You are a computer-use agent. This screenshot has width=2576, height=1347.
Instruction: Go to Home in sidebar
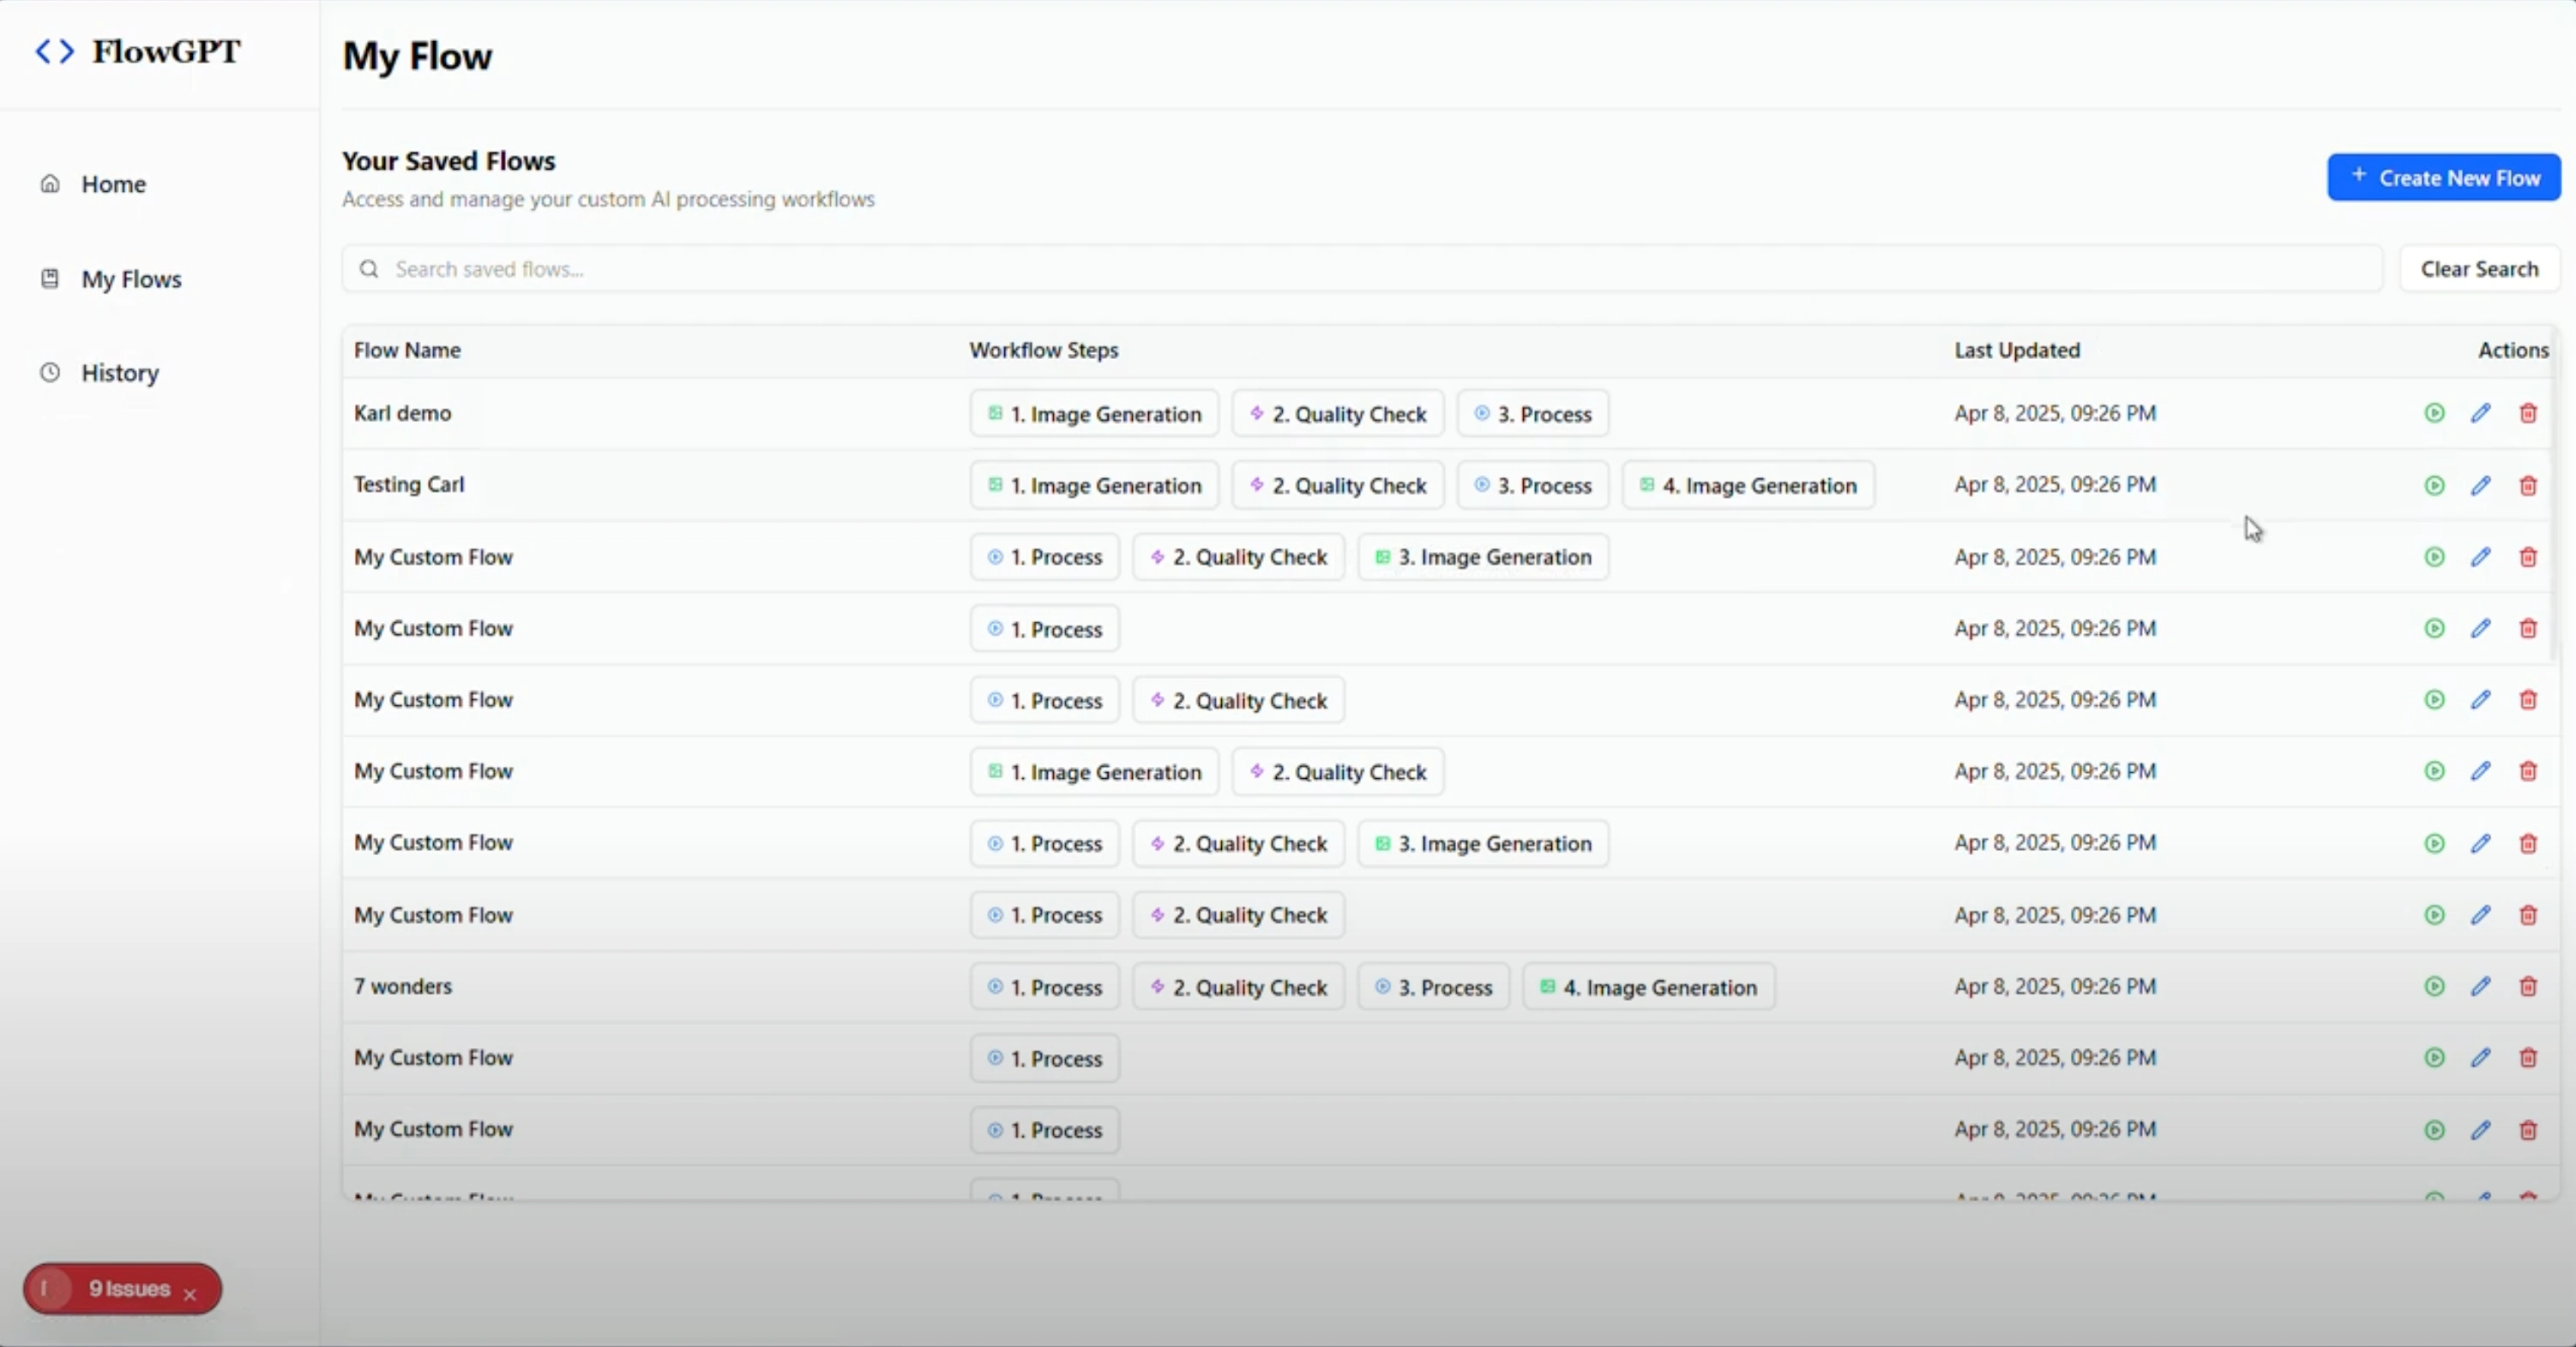(113, 184)
